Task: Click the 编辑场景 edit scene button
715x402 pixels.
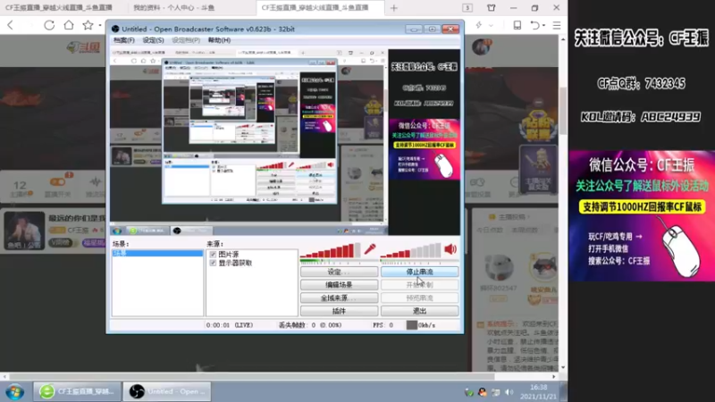Action: [x=339, y=285]
